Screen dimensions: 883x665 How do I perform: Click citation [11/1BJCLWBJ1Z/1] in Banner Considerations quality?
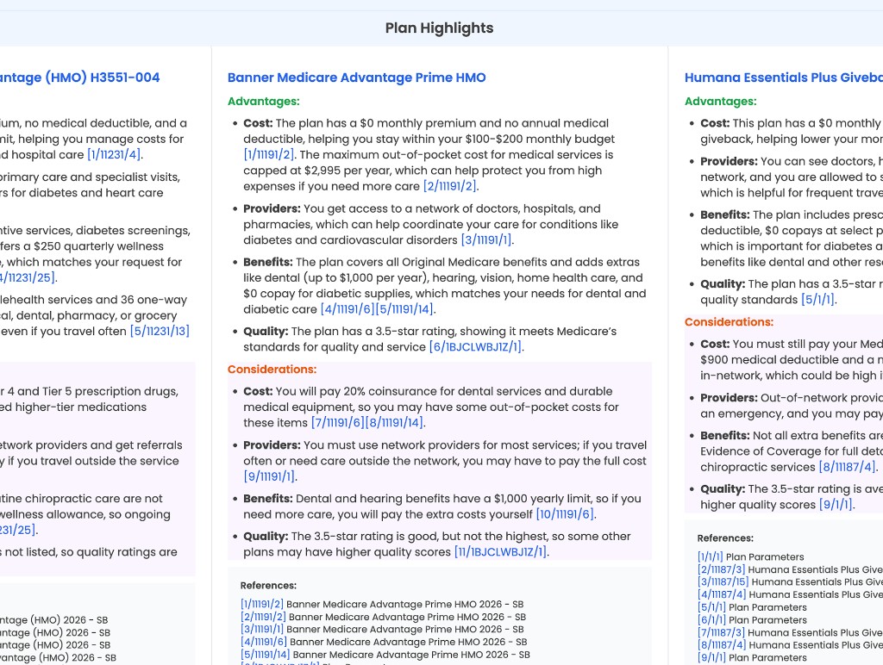click(501, 552)
